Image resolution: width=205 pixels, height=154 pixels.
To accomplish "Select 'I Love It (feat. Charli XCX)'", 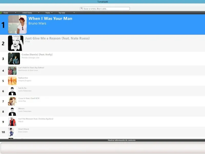I will click(x=29, y=98).
